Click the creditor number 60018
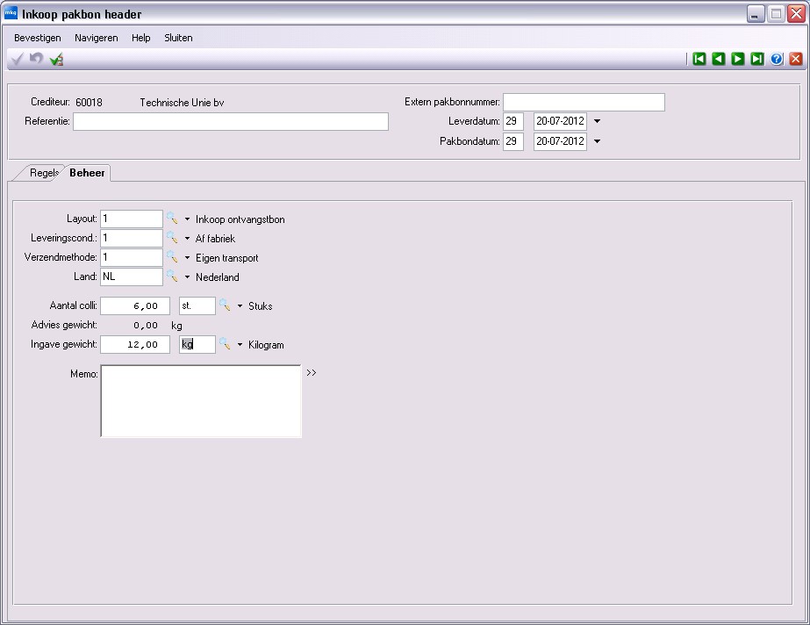This screenshot has width=810, height=625. coord(89,103)
